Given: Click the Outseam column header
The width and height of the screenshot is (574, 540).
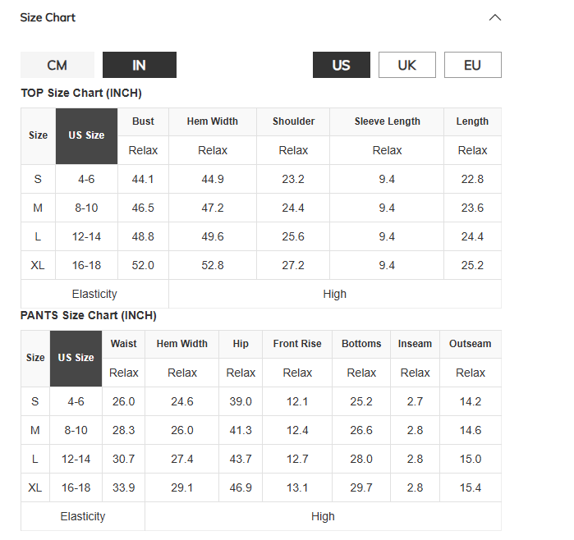Looking at the screenshot, I should click(x=471, y=344).
